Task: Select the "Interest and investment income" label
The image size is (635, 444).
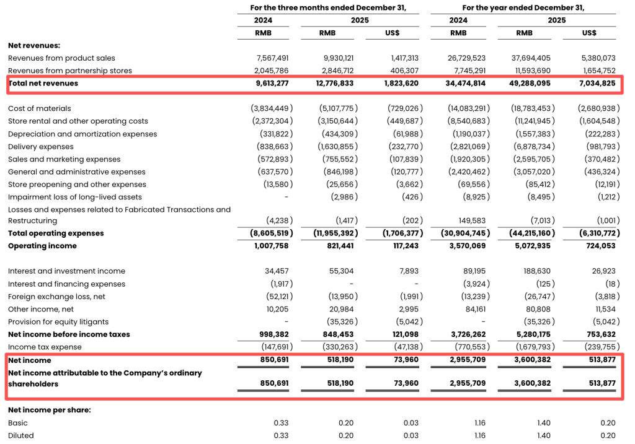Action: (66, 271)
